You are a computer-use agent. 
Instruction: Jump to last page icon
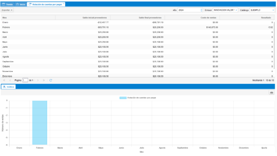(x=44, y=80)
